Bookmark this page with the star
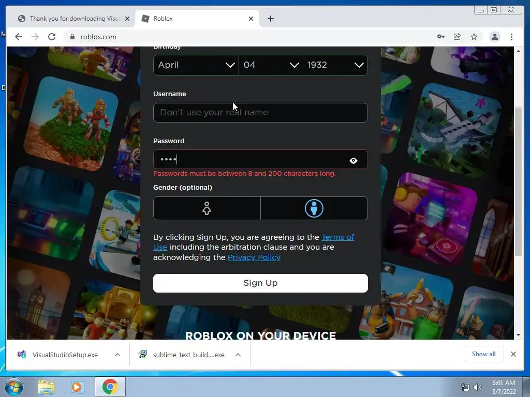This screenshot has width=530, height=397. [x=474, y=37]
